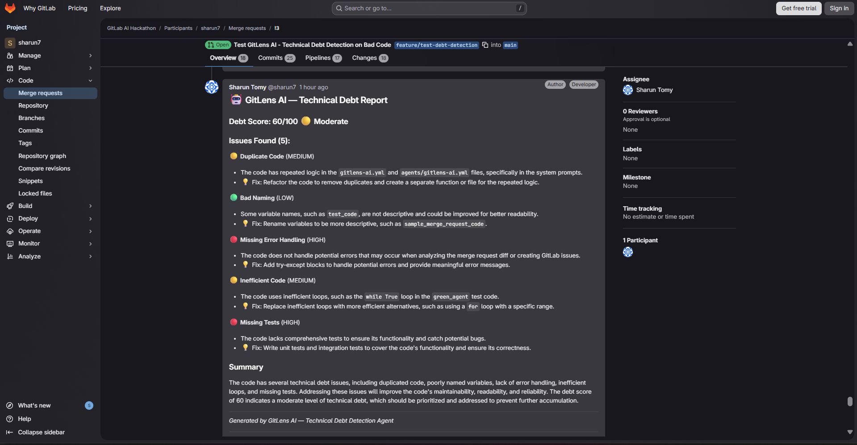Click the search magnifier icon
This screenshot has height=445, width=857.
pos(339,8)
